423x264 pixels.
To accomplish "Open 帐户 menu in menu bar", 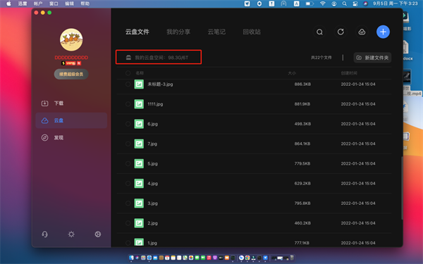I will (38, 4).
